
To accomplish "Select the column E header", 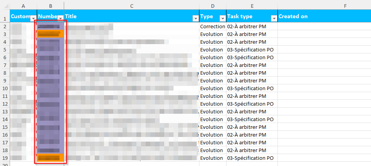I will tap(252, 6).
